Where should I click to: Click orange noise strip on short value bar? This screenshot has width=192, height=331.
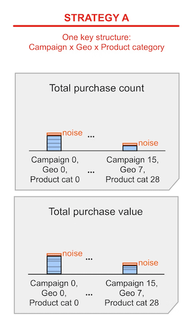[130, 264]
